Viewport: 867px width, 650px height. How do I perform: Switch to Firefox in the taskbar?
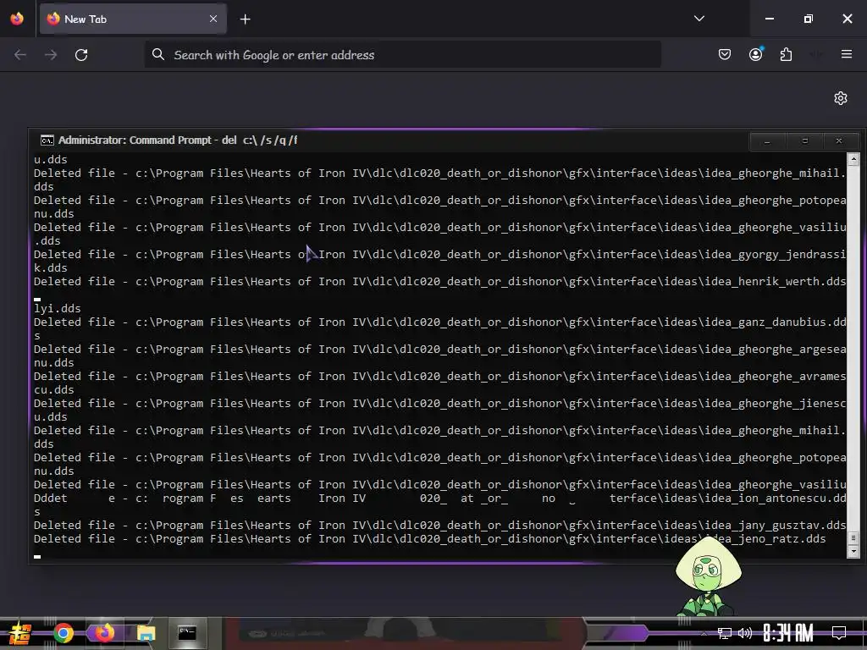[x=104, y=633]
